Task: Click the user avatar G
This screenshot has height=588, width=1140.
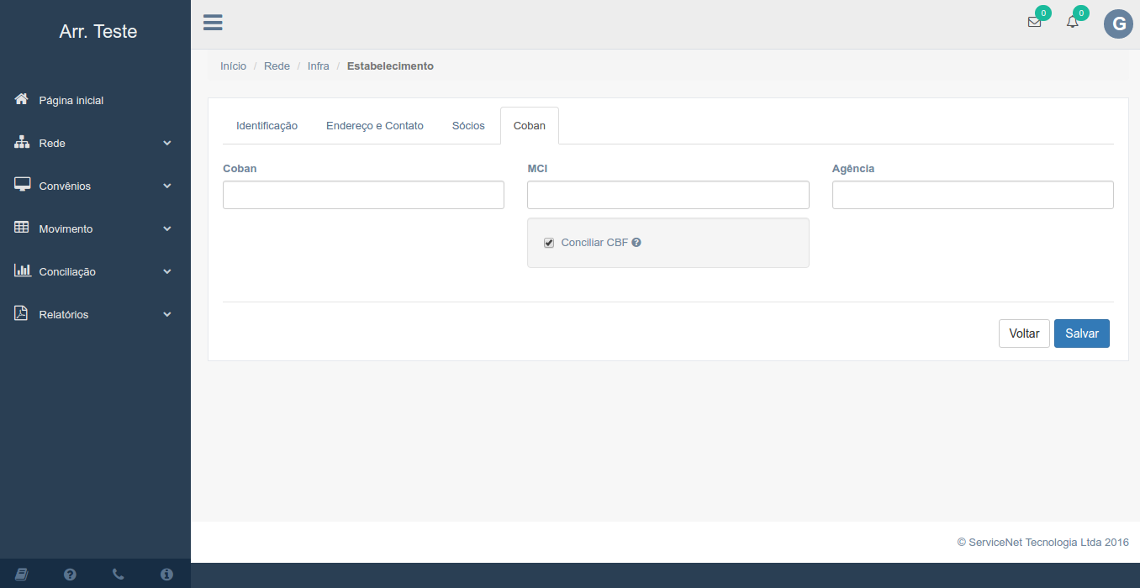Action: [1118, 24]
